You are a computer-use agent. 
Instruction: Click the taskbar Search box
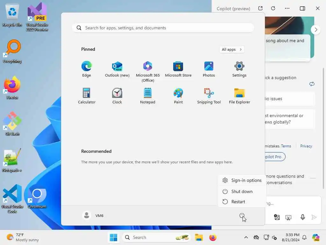[156, 237]
